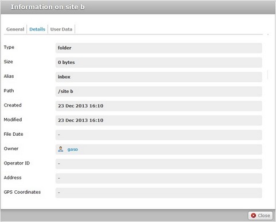Click the File Date value field

159,135
